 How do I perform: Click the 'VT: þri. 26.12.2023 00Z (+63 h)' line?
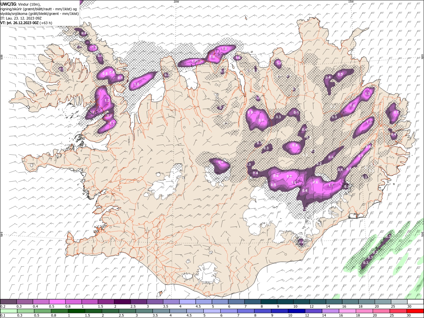click(x=26, y=23)
